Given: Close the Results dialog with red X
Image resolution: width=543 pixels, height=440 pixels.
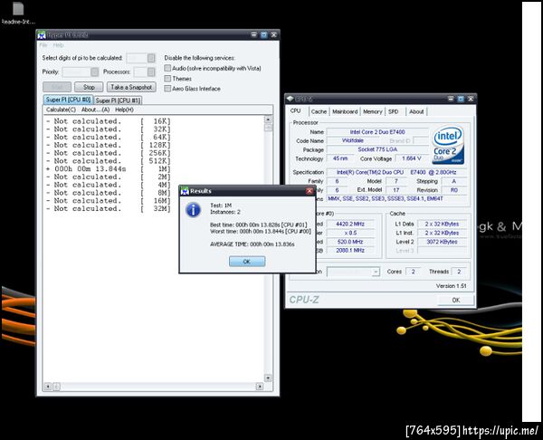Looking at the screenshot, I should pos(310,190).
